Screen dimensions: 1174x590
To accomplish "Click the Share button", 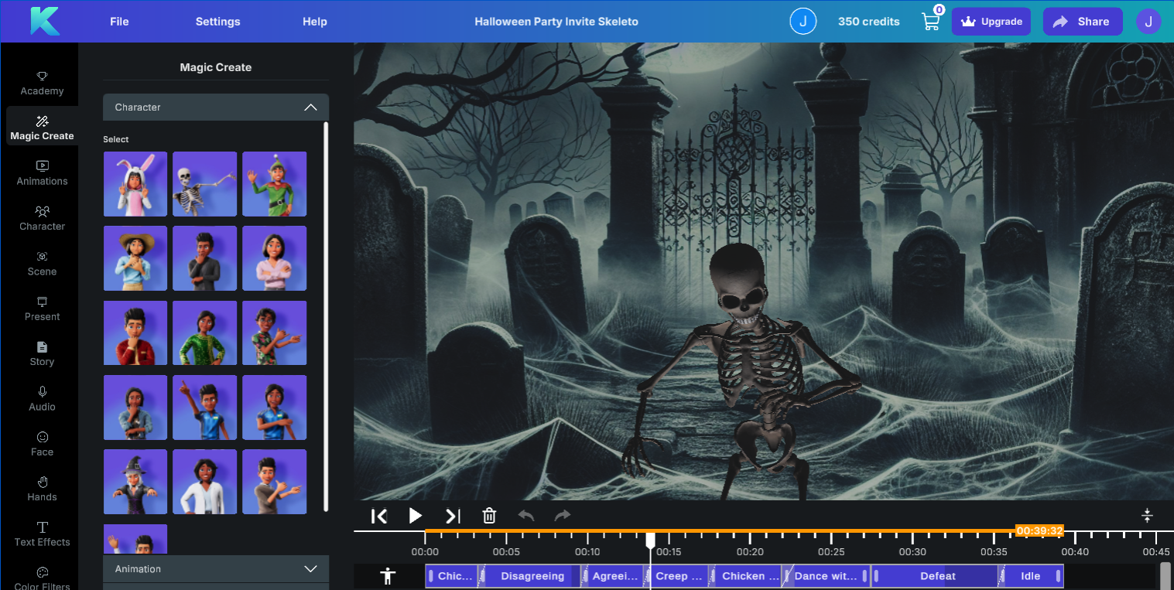I will click(1082, 21).
